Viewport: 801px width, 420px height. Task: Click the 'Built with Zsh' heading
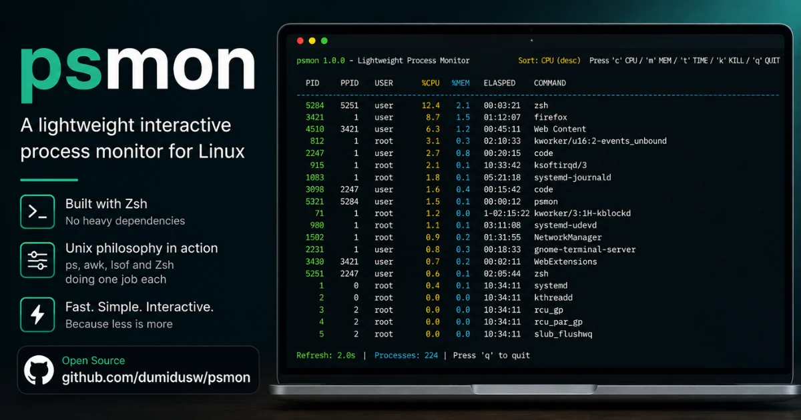click(106, 204)
